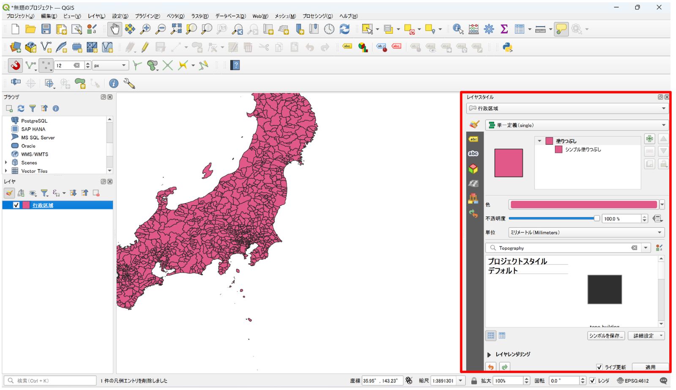Select the Pan Map hand tool
This screenshot has height=390, width=676.
click(x=115, y=29)
